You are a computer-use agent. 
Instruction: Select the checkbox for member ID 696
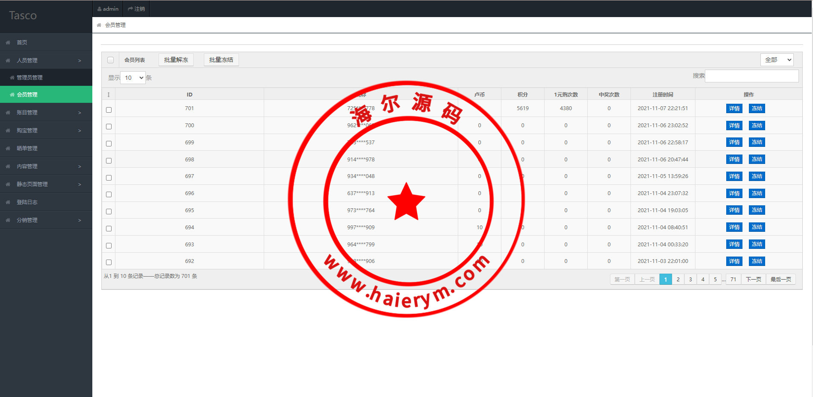(x=109, y=194)
